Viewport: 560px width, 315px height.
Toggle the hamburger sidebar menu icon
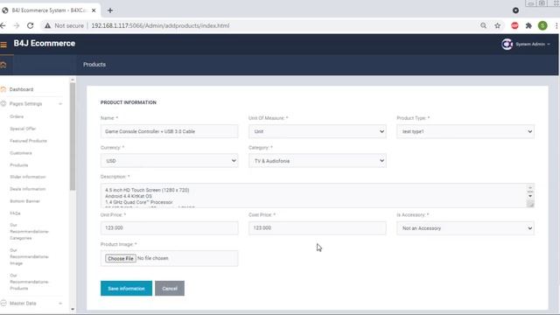(x=3, y=45)
